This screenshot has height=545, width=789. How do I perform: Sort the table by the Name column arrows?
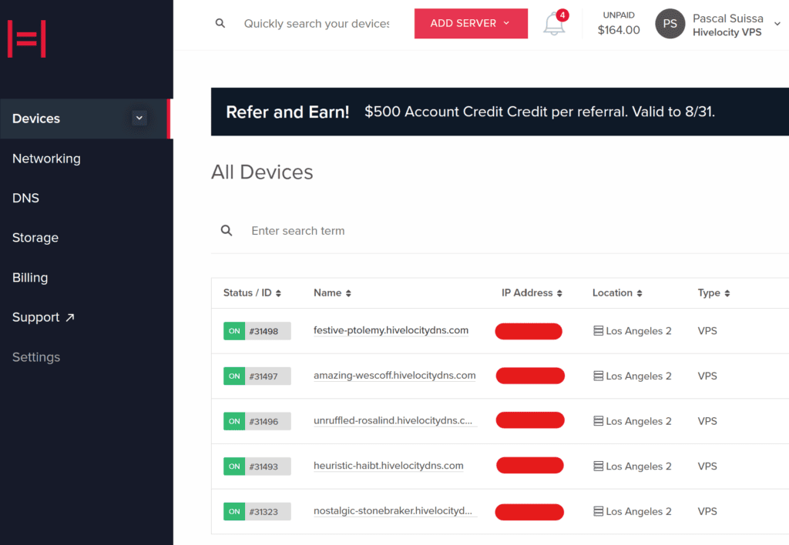(x=348, y=293)
